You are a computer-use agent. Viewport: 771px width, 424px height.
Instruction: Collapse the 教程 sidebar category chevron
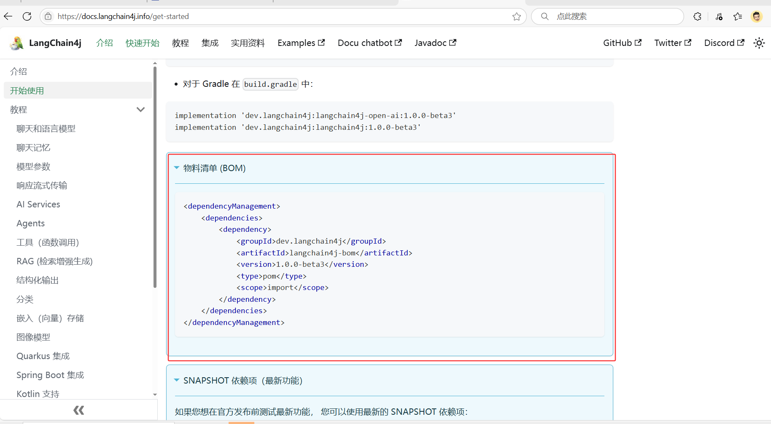[140, 110]
